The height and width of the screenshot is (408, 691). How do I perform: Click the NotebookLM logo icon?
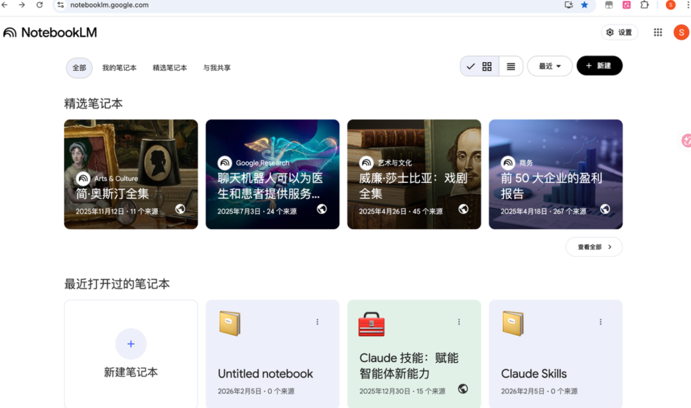[10, 33]
